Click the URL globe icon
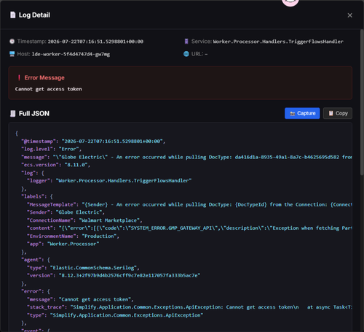Screen dimensions: 364x332 point(186,54)
